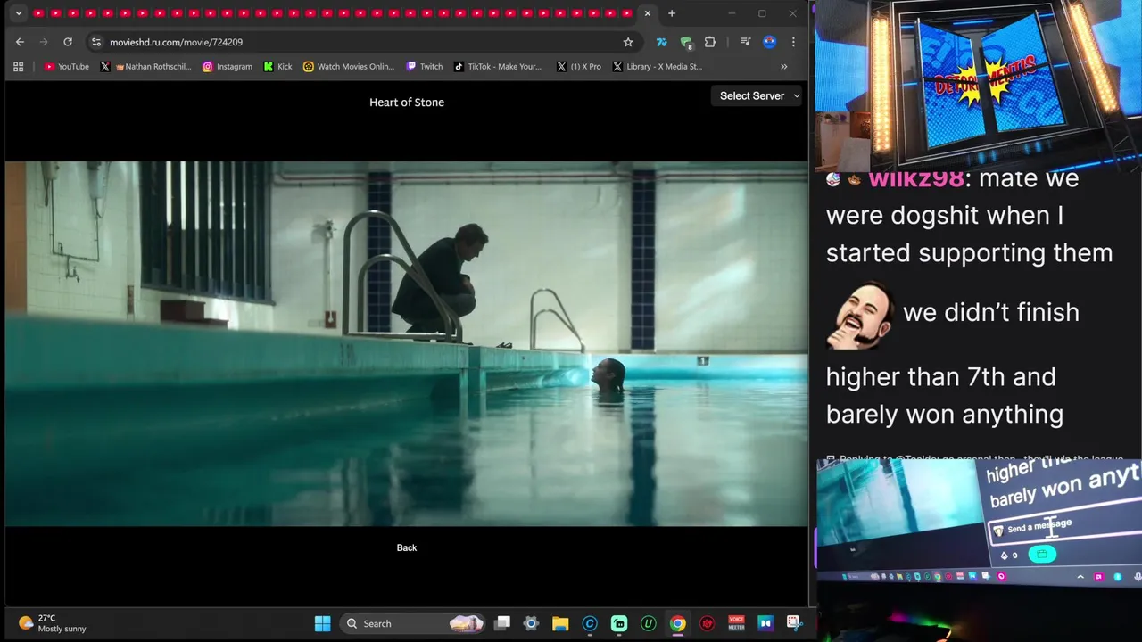This screenshot has width=1142, height=642.
Task: Click the Heart of Stone movie video player
Action: pyautogui.click(x=407, y=344)
